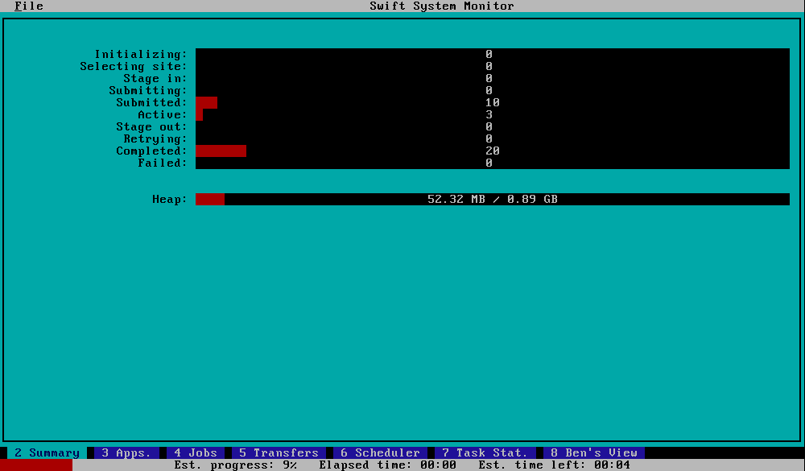Open the 7 Task Stat. tab
Screen dimensions: 805x471
coord(485,452)
